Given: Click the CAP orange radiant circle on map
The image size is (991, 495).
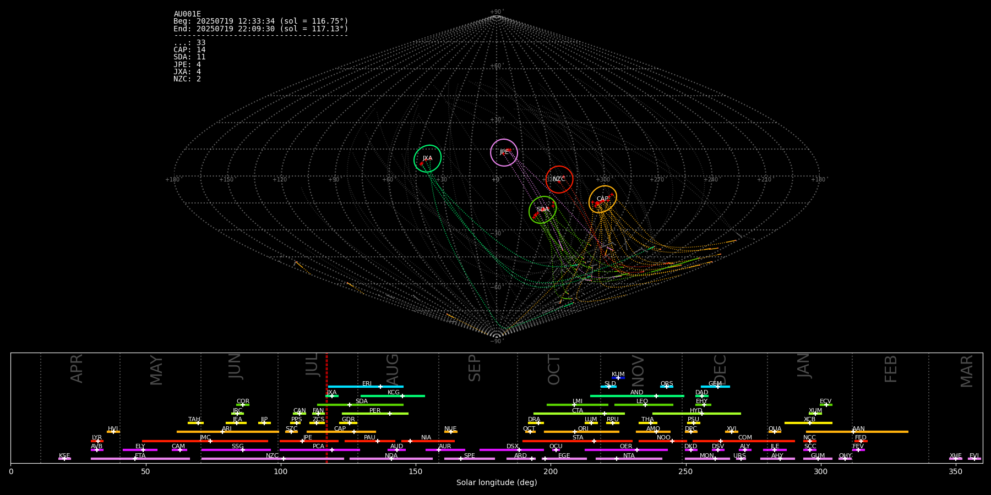Looking at the screenshot, I should [x=603, y=199].
